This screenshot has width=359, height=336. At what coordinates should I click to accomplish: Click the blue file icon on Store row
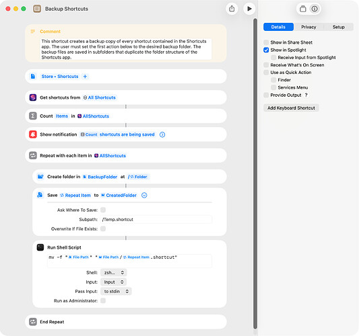[x=33, y=77]
